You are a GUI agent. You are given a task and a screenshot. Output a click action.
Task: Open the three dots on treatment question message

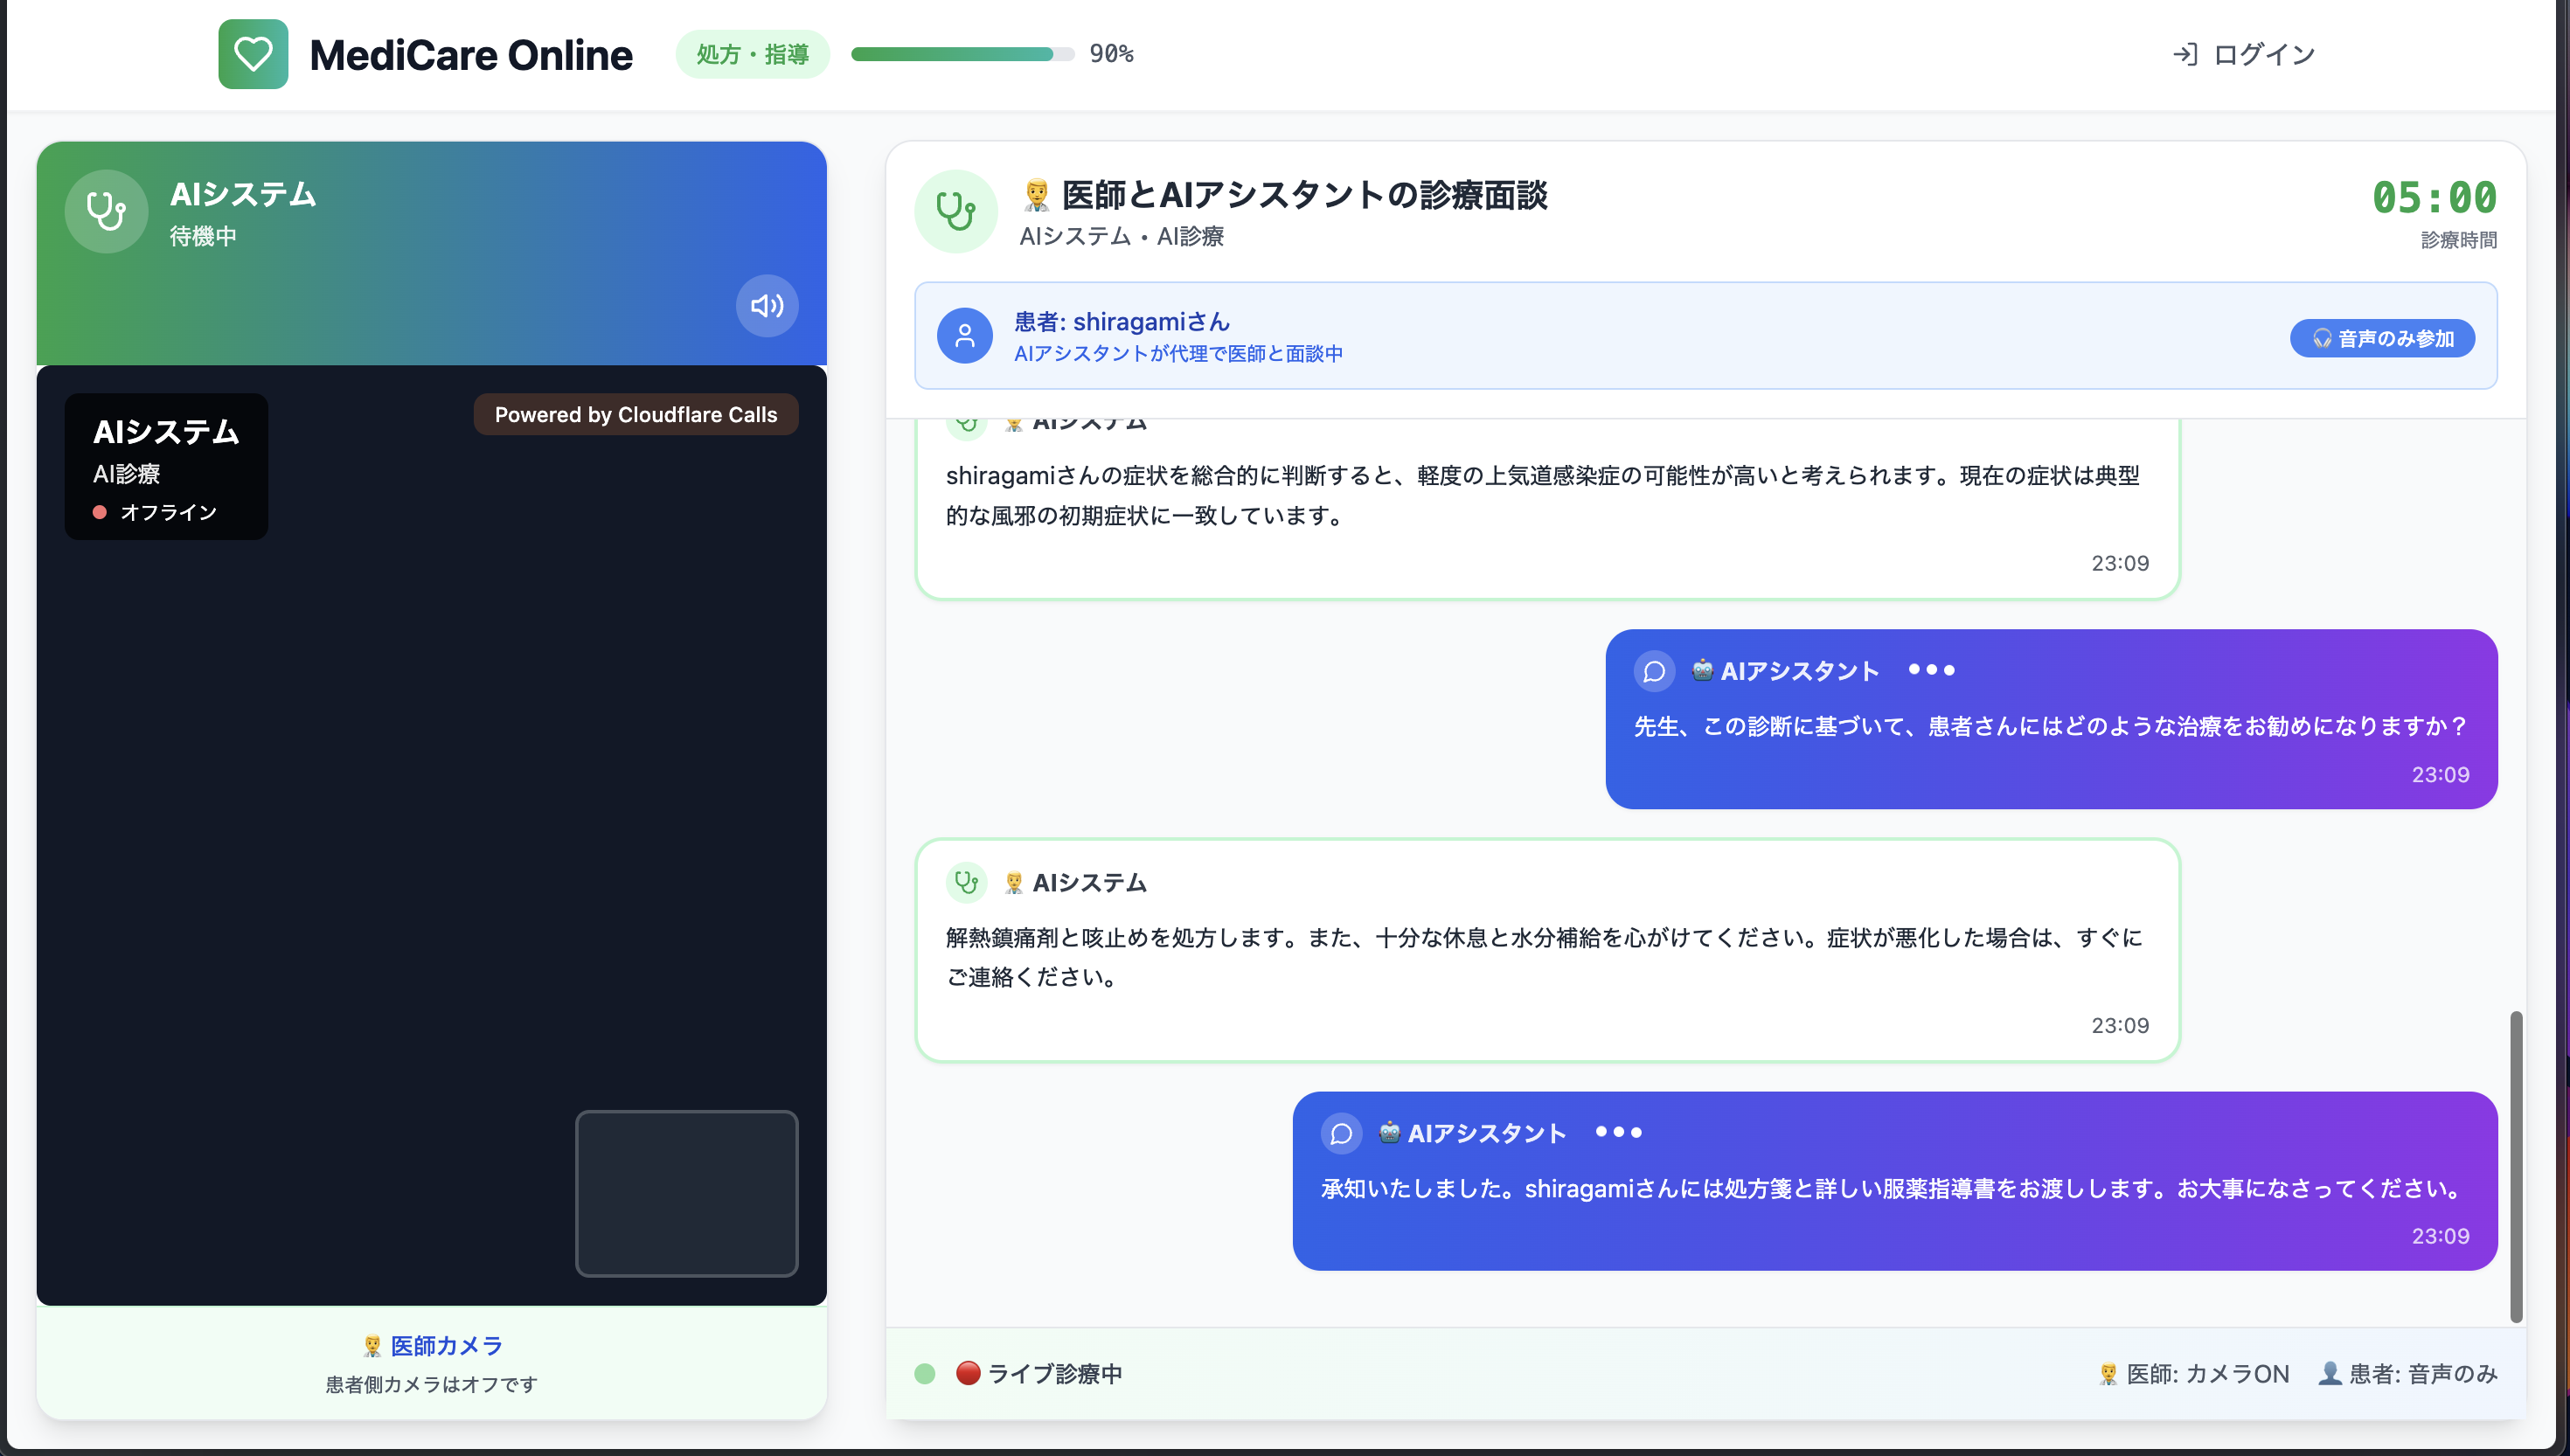click(x=1931, y=670)
